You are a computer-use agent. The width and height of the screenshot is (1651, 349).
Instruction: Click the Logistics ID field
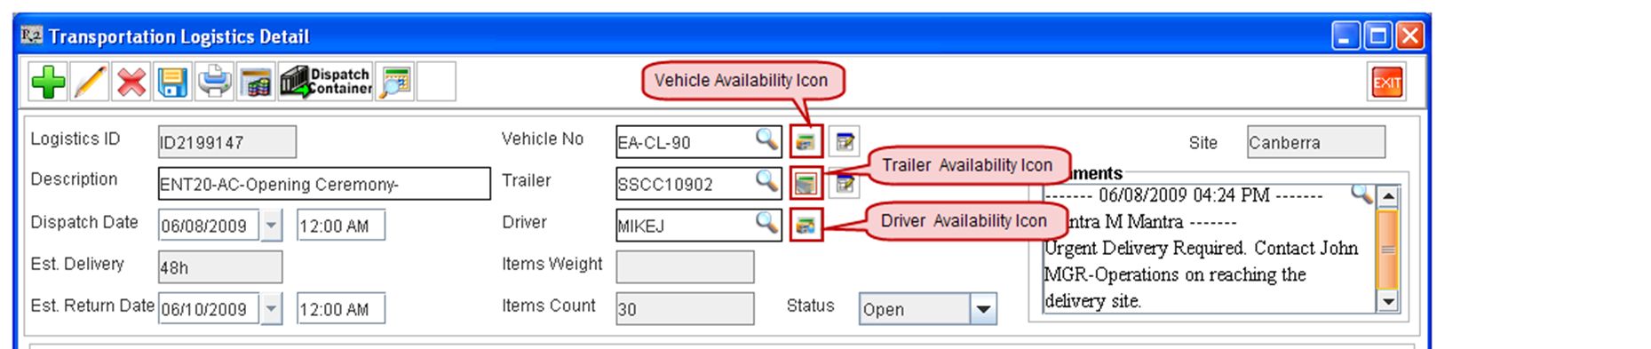[x=227, y=142]
